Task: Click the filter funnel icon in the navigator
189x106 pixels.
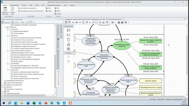Action: coord(32,22)
